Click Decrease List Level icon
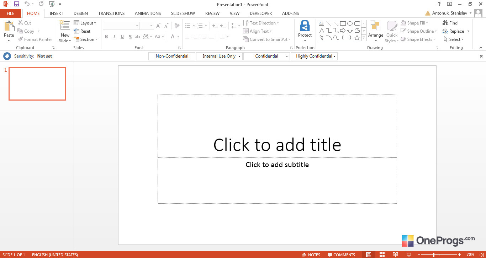 click(x=215, y=26)
